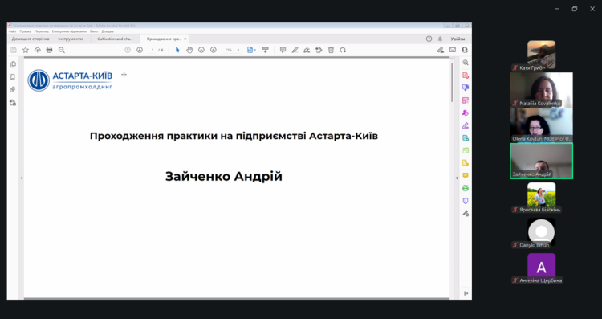Click the read mode scrolling icon
The image size is (602, 319).
point(265,50)
